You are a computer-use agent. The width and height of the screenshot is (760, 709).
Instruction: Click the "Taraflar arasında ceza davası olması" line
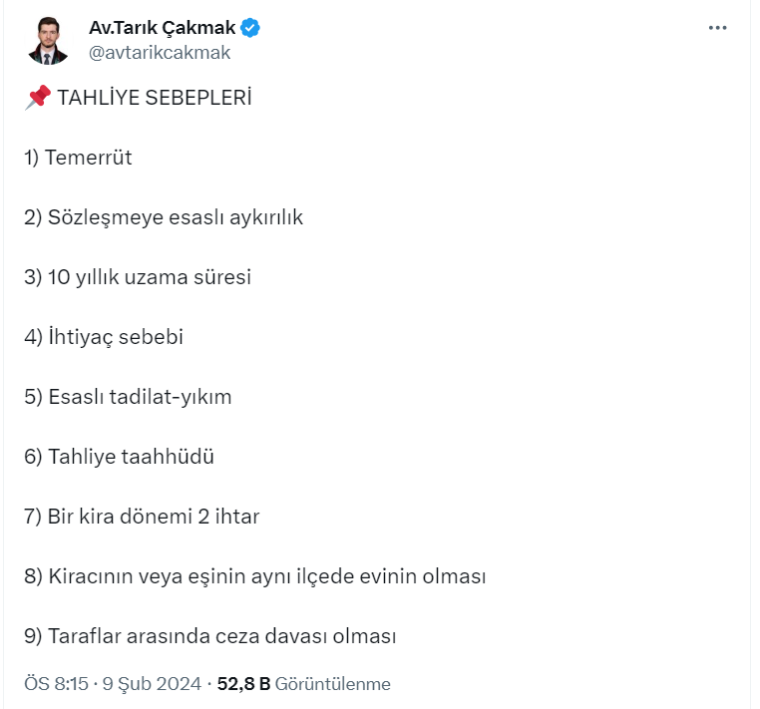(x=210, y=636)
